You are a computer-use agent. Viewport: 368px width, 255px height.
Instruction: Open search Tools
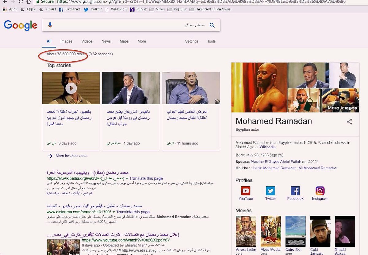click(x=211, y=41)
